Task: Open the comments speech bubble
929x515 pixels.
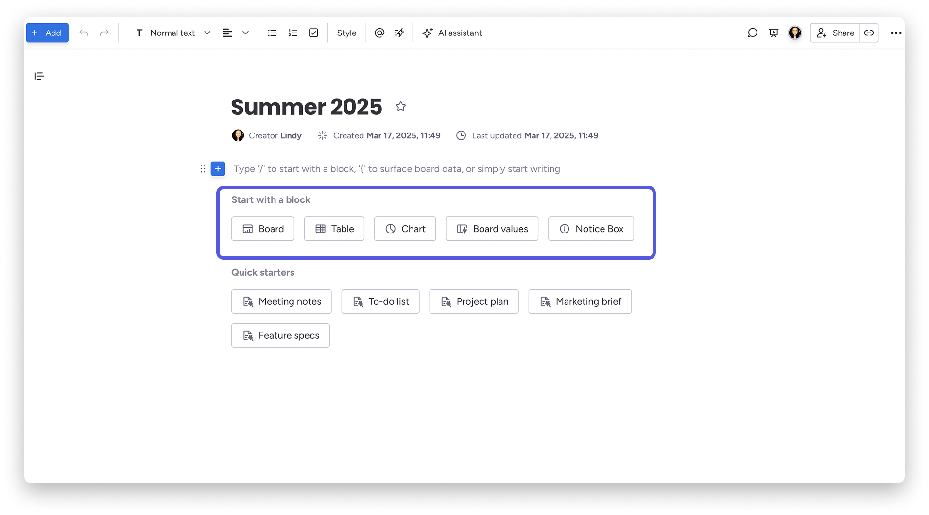Action: pos(752,33)
